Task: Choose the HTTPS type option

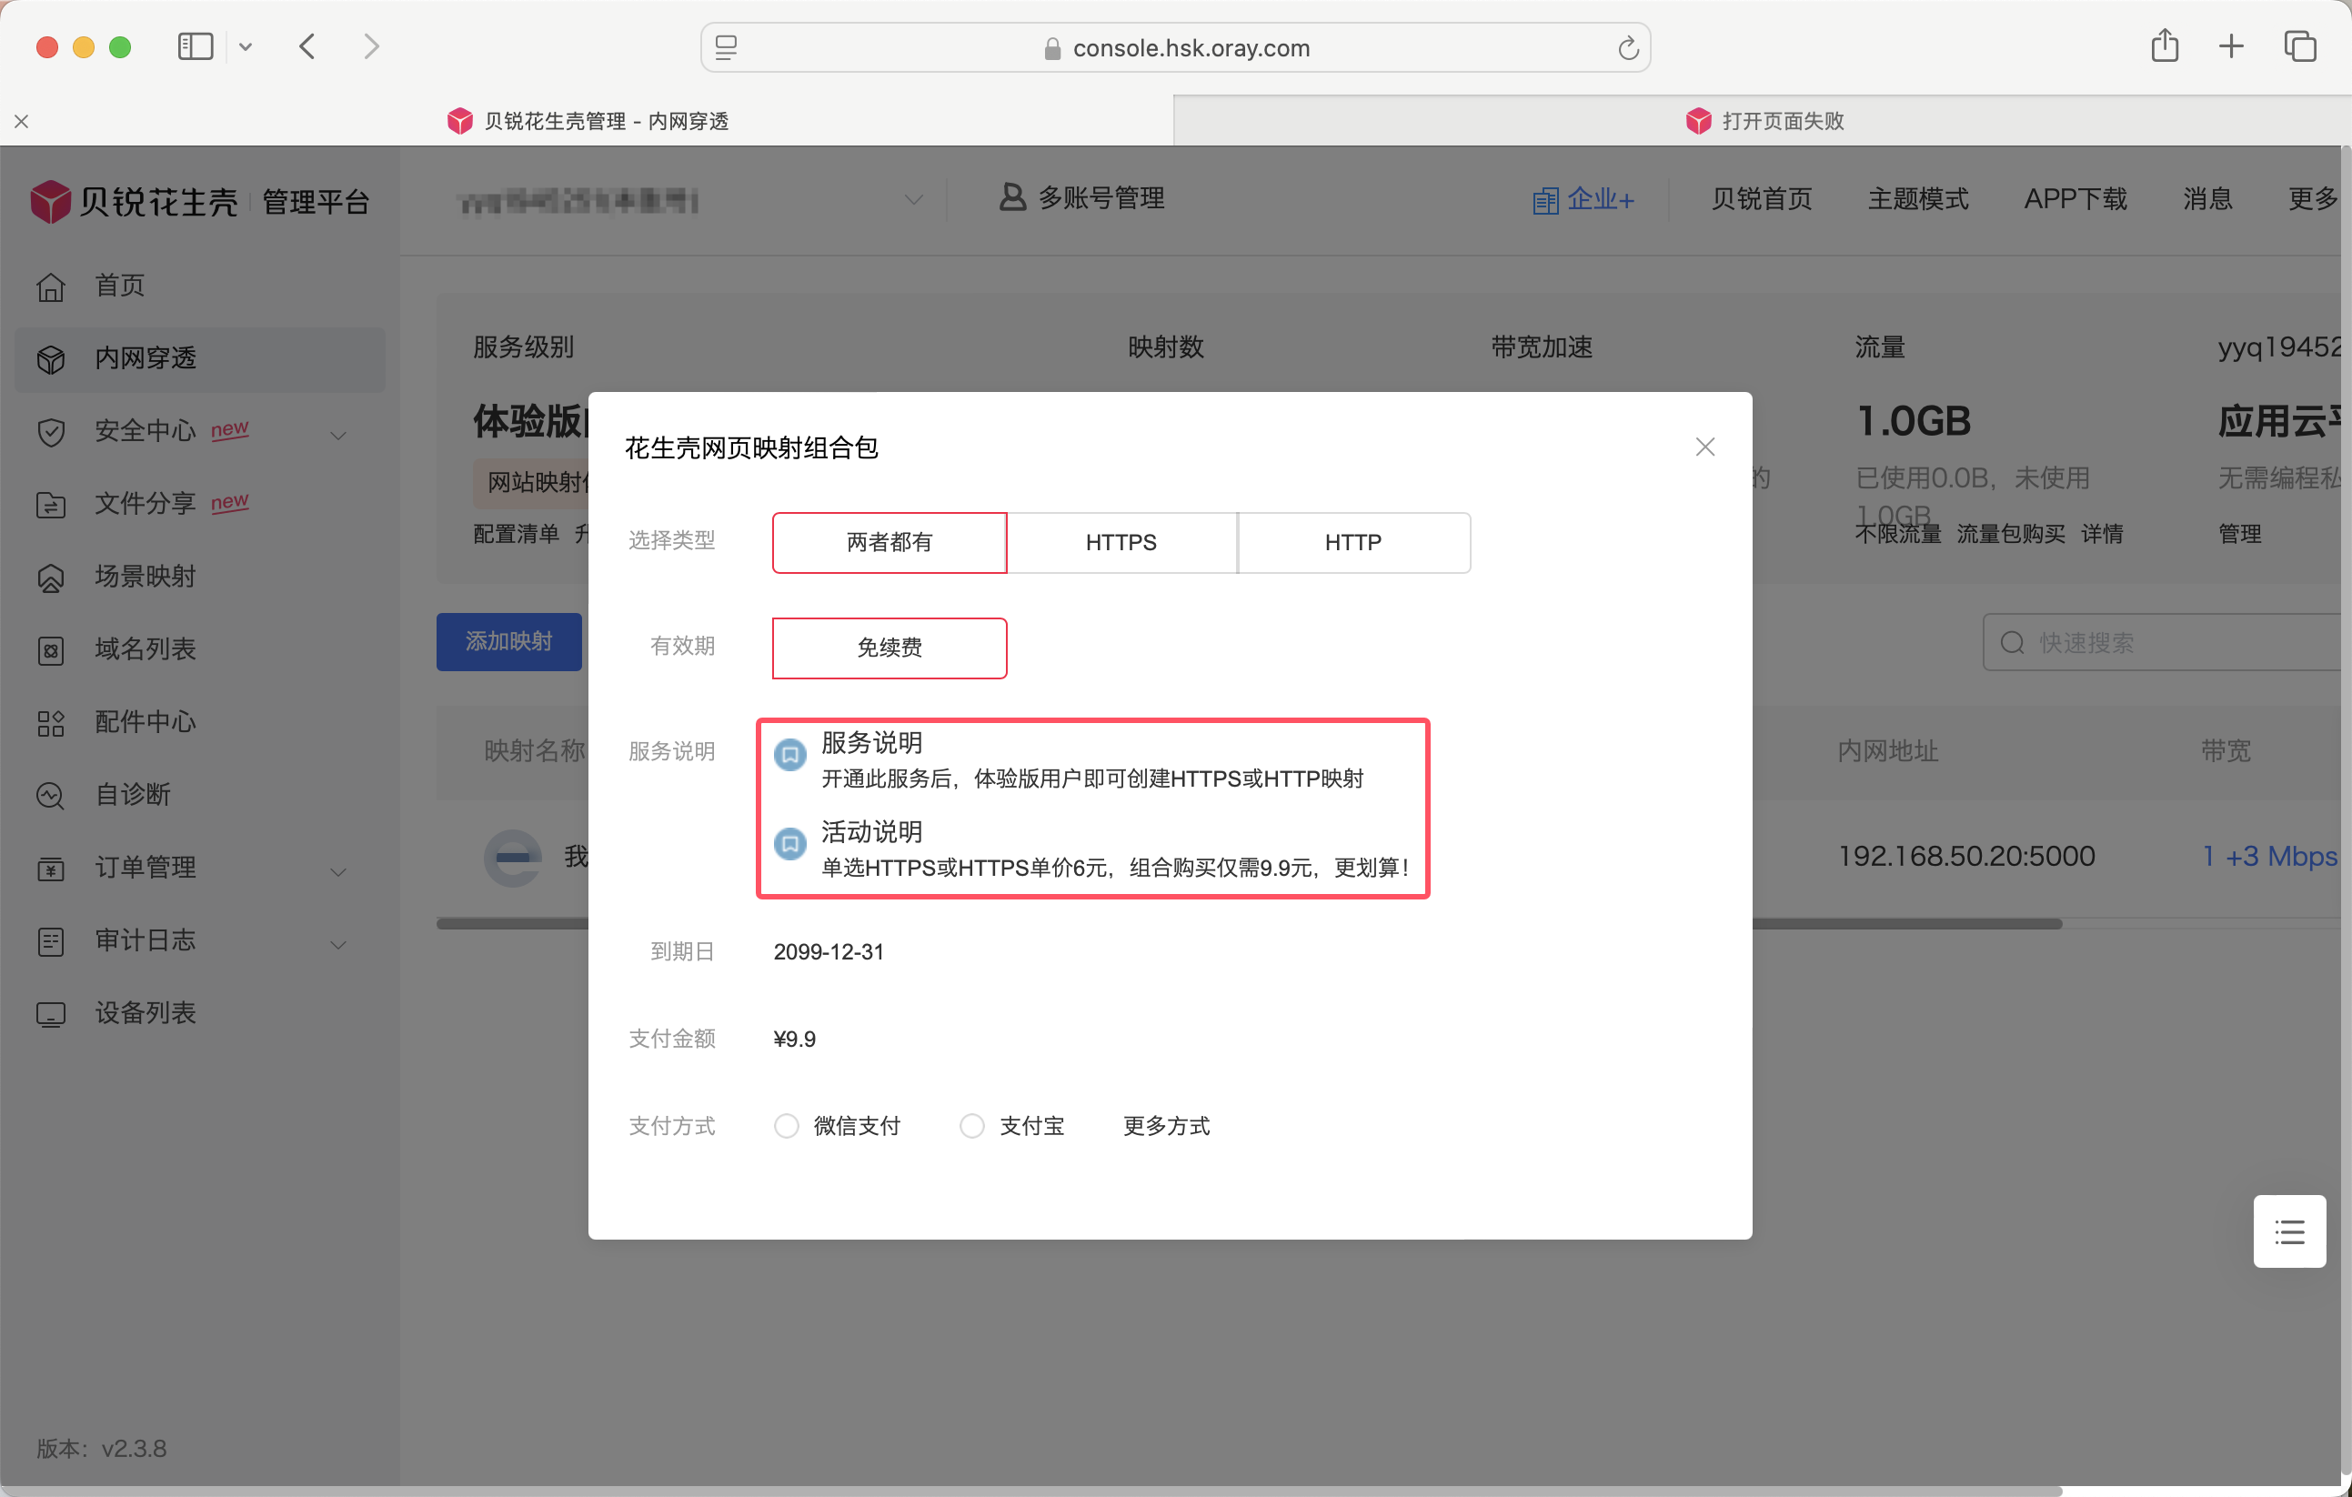Action: (1121, 542)
